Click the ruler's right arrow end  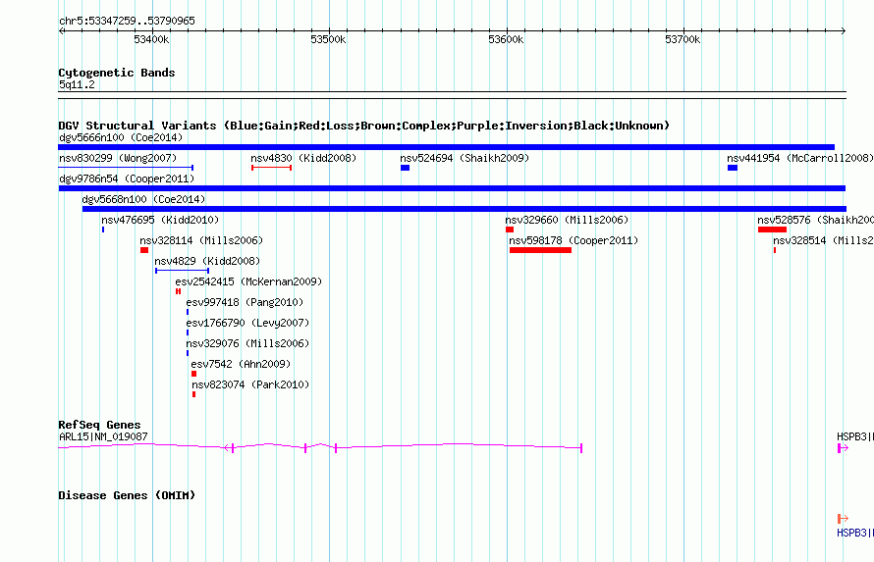pos(844,30)
